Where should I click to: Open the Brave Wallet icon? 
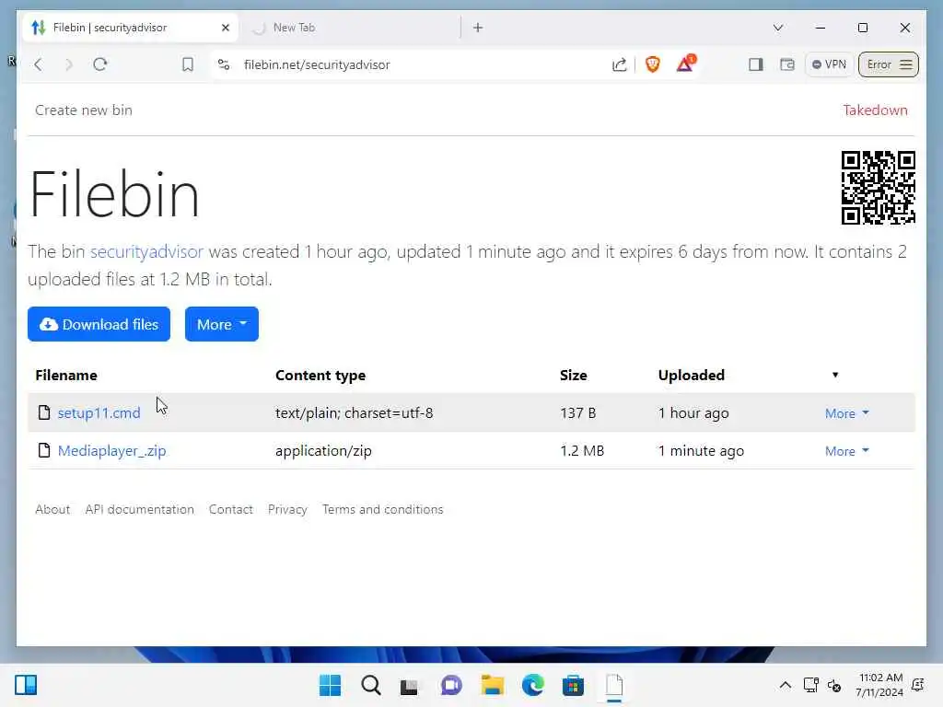point(787,64)
